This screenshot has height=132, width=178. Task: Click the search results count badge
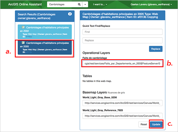70,14
